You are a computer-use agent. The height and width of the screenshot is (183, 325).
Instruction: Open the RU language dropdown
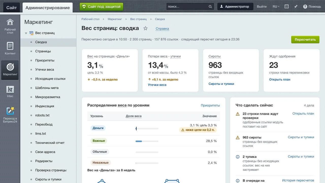click(276, 7)
